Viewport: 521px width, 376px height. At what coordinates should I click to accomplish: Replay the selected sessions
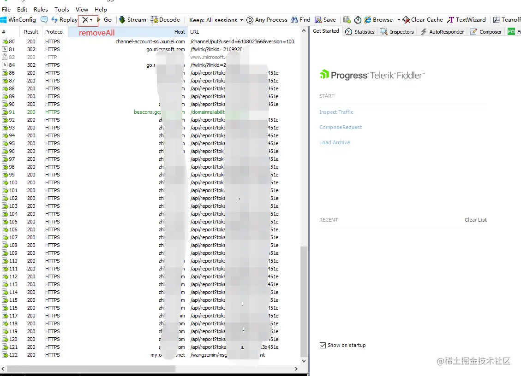64,19
